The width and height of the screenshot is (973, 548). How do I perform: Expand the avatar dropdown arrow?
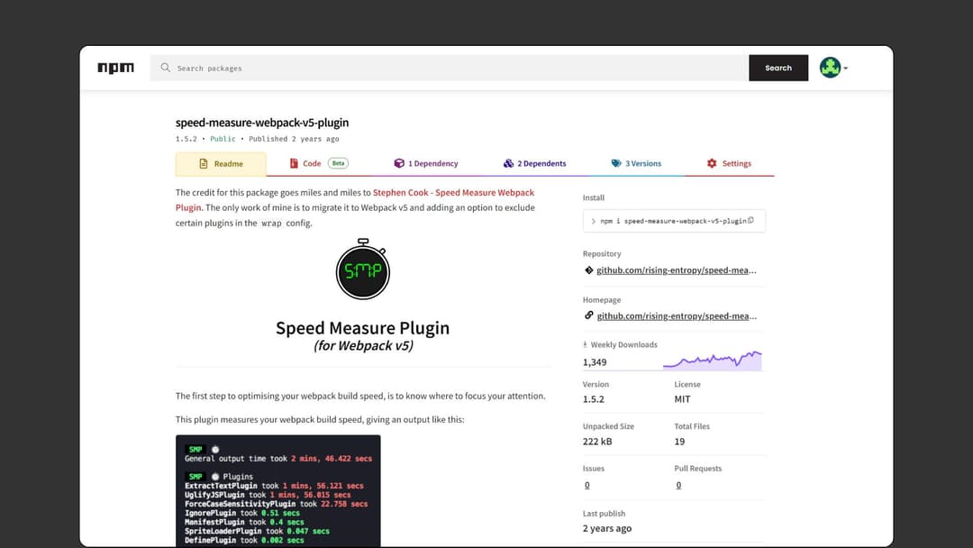(x=845, y=68)
